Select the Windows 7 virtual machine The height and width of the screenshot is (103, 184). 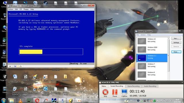click(152, 66)
